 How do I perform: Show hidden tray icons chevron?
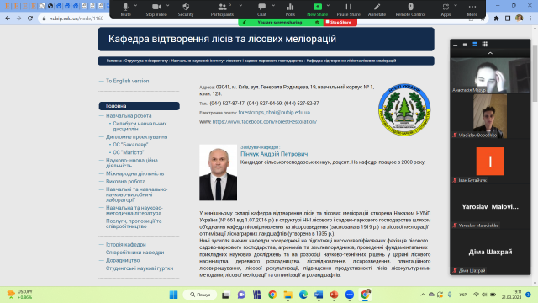(x=423, y=295)
